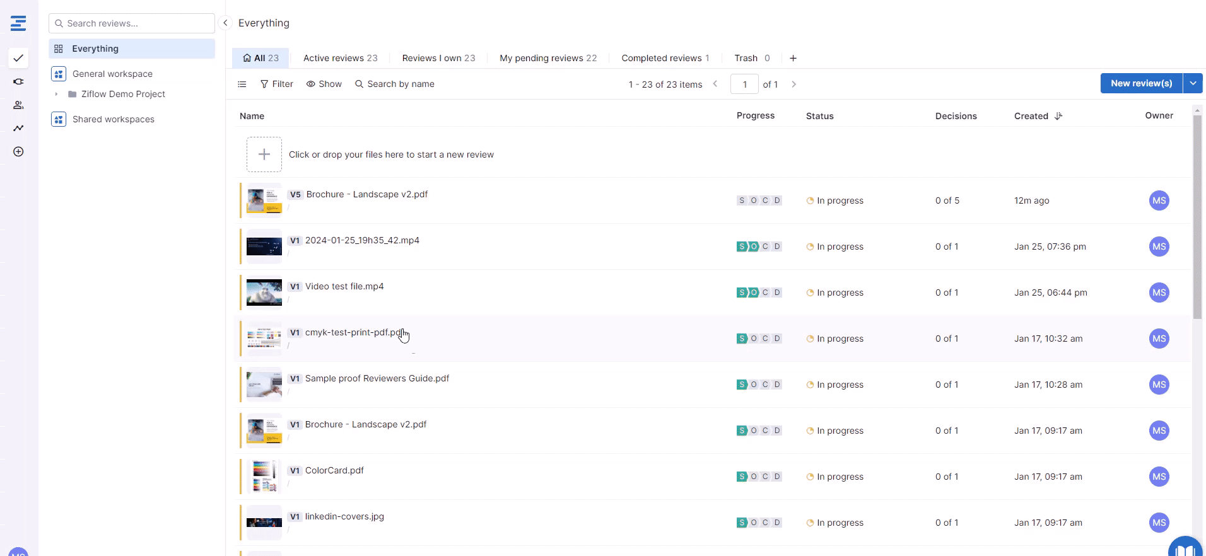Toggle the Show columns eye option
Screen dimensions: 1206x556
(324, 84)
